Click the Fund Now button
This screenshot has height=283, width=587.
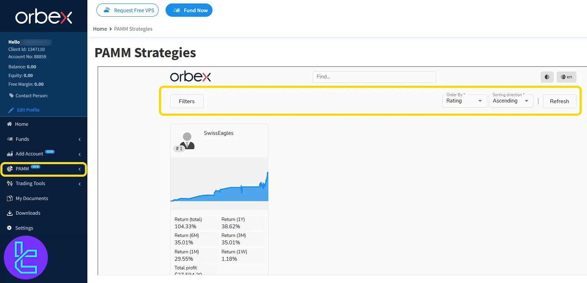point(189,10)
